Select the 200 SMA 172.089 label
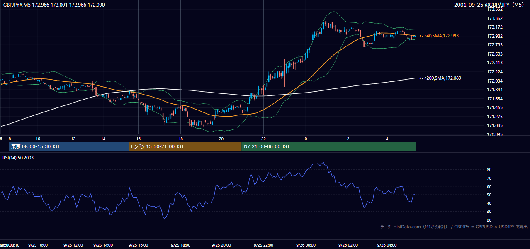The image size is (530, 249). click(x=440, y=78)
